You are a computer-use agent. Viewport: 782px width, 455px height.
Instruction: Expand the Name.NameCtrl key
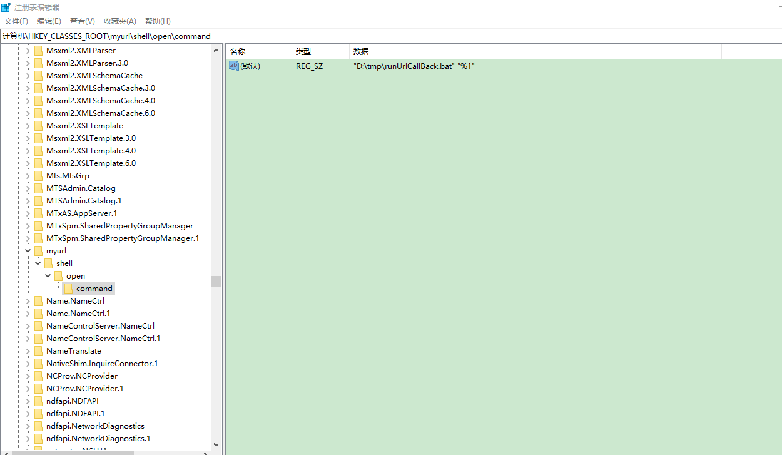tap(28, 300)
